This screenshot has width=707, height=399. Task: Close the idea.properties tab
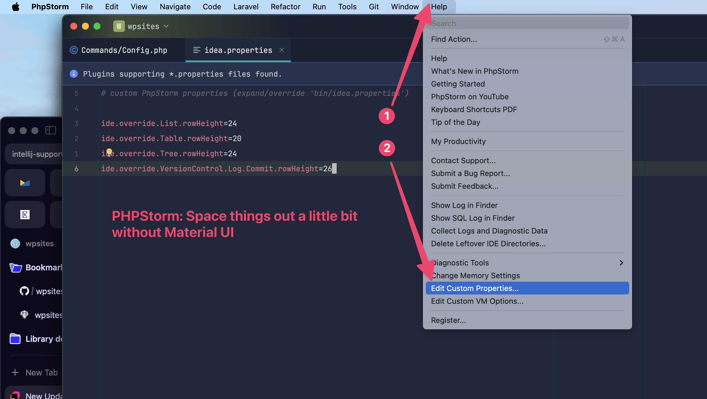(282, 50)
